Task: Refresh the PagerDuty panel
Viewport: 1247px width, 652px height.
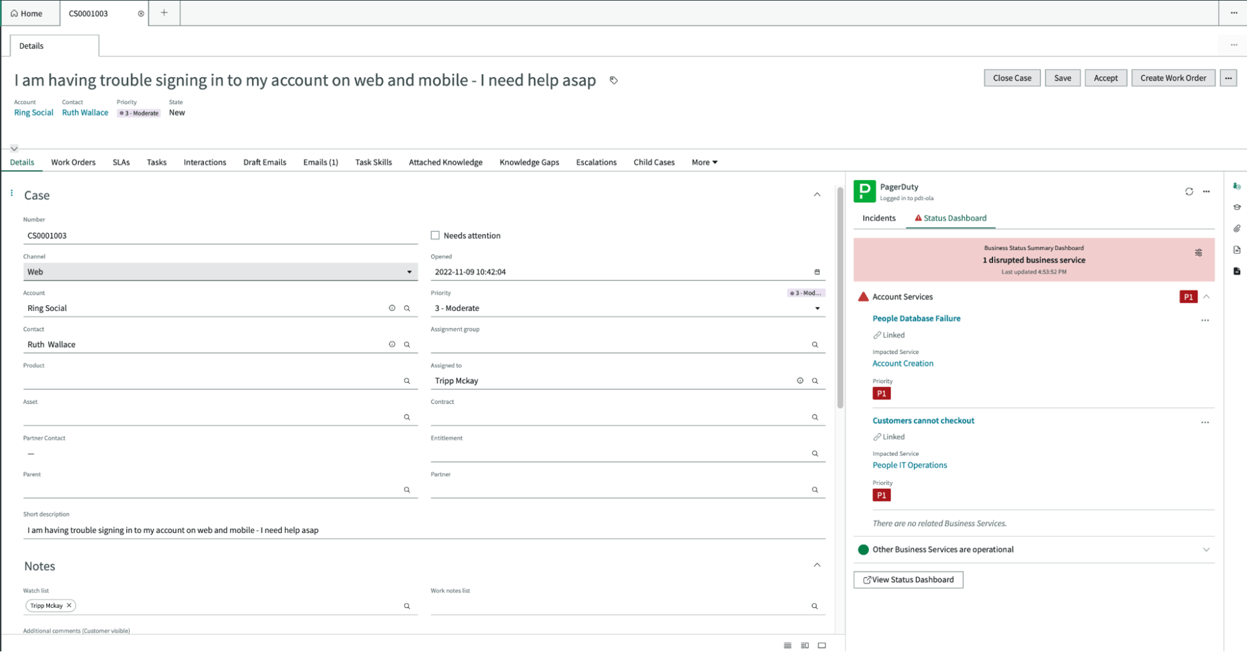Action: [x=1189, y=192]
